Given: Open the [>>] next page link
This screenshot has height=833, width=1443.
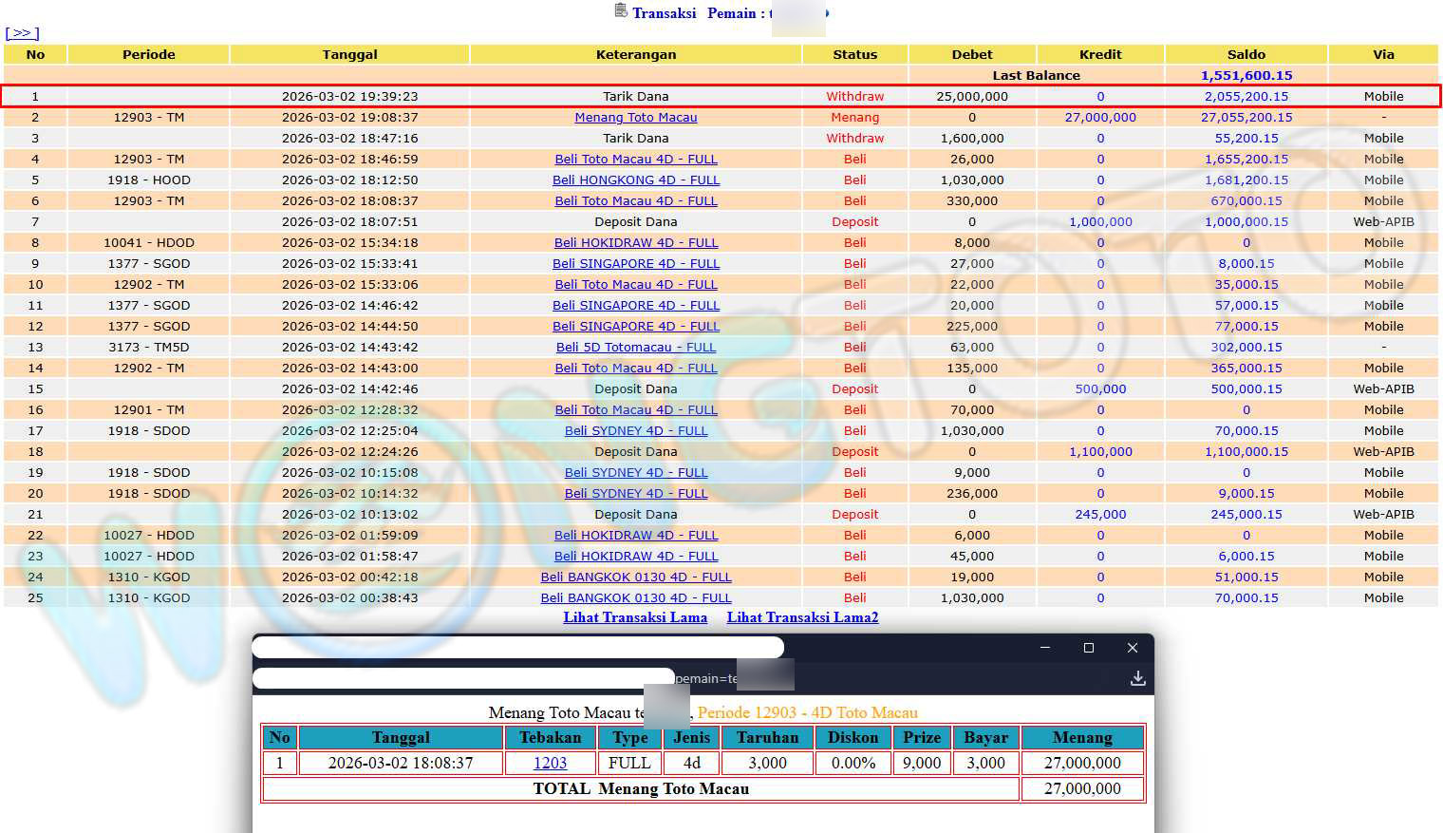Looking at the screenshot, I should pos(22,33).
